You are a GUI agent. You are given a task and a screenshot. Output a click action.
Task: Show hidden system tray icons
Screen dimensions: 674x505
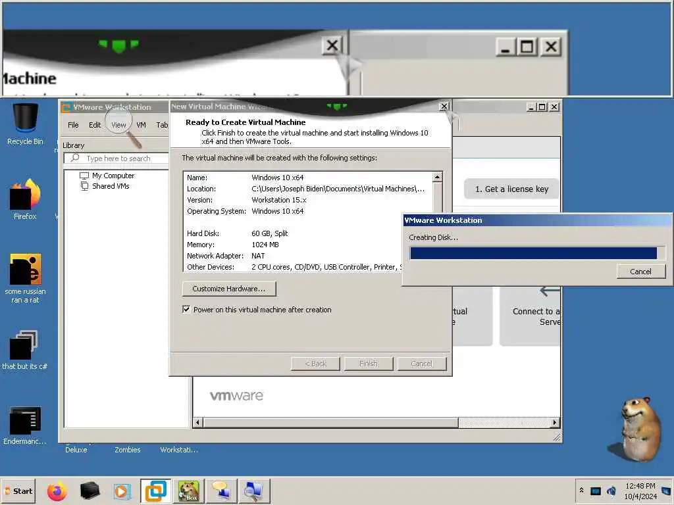(582, 491)
